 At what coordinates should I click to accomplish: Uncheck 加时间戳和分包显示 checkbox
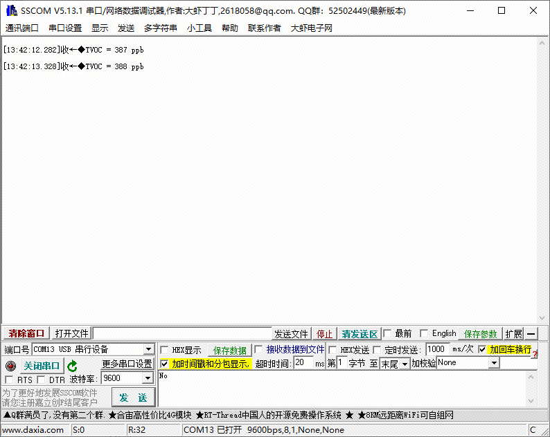pyautogui.click(x=163, y=364)
